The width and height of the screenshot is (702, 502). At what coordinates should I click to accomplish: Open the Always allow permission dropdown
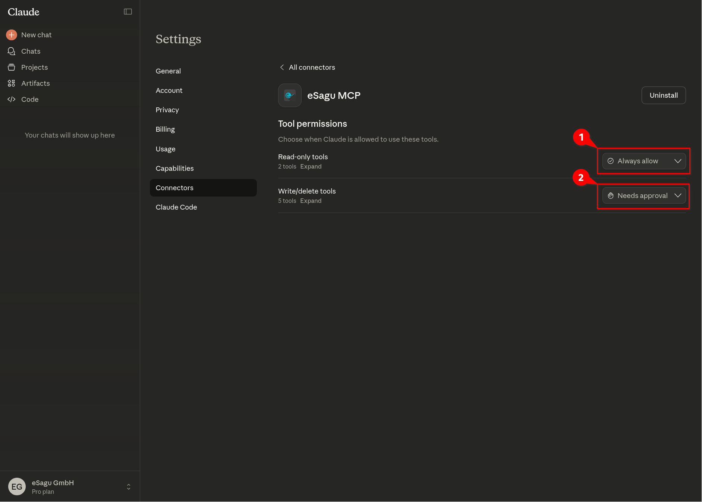644,161
